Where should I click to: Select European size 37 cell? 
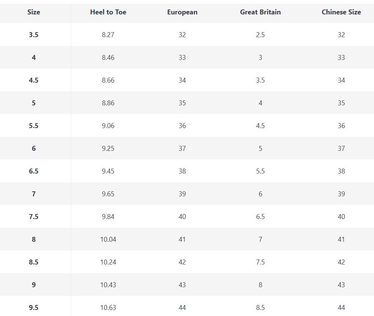pyautogui.click(x=182, y=149)
